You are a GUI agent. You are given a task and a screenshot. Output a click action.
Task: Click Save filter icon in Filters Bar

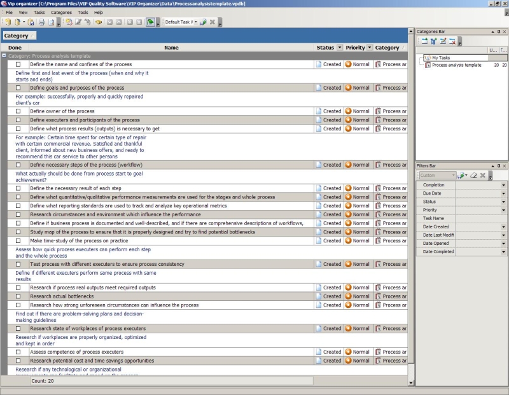(461, 176)
